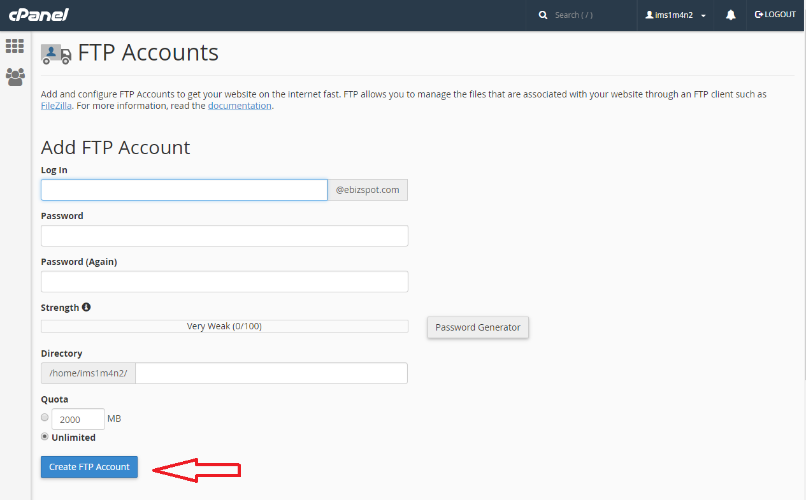Viewport: 806px width, 500px height.
Task: Click Create FTP Account button
Action: pyautogui.click(x=89, y=467)
